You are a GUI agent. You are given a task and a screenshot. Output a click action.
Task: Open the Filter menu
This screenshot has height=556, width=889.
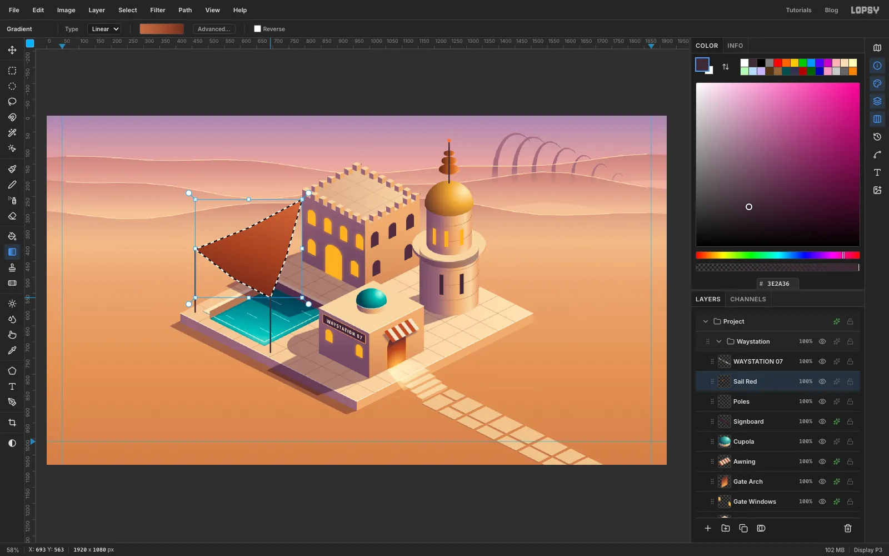(158, 10)
